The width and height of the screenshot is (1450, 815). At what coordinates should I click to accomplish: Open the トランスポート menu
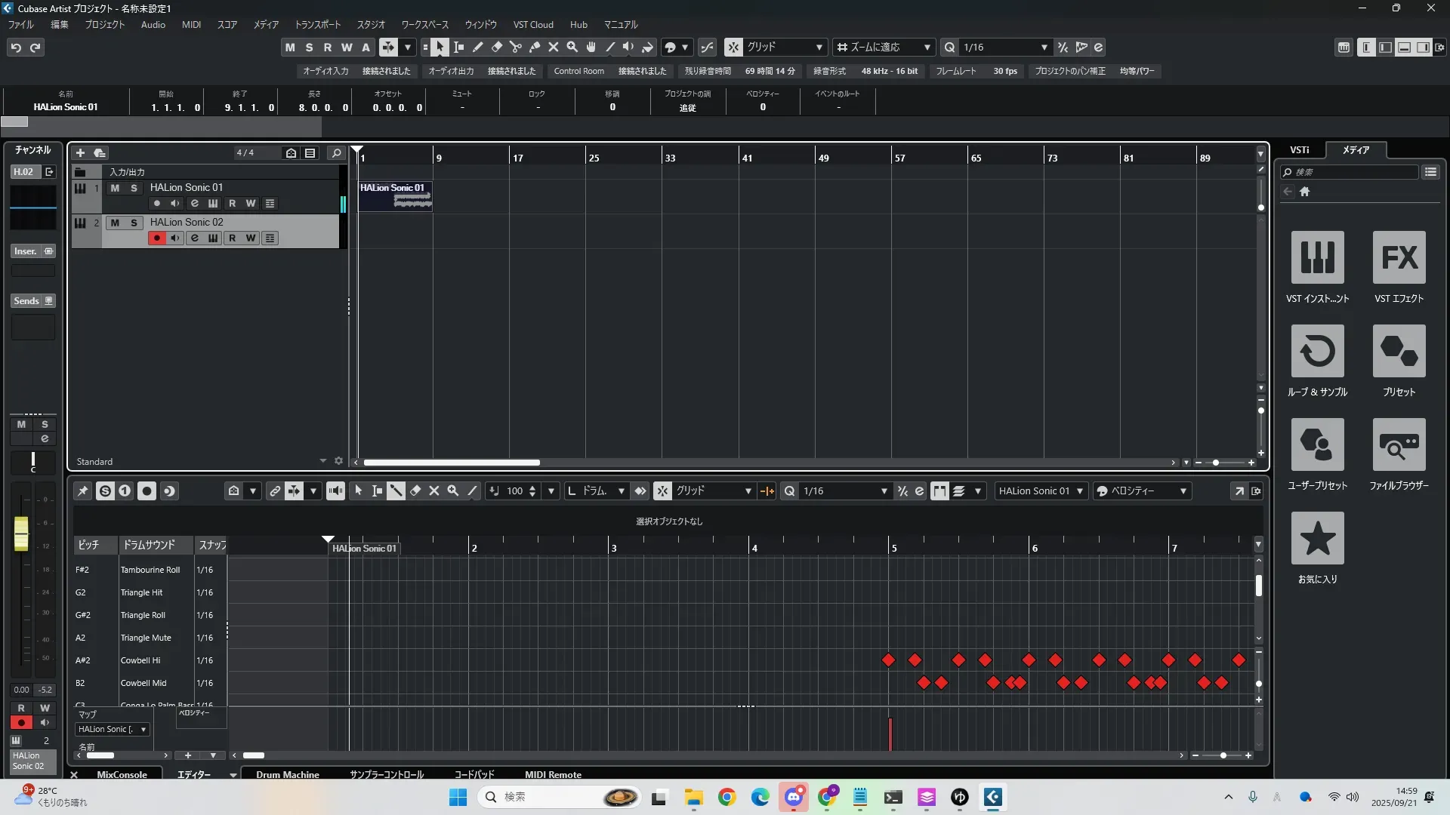pos(317,25)
